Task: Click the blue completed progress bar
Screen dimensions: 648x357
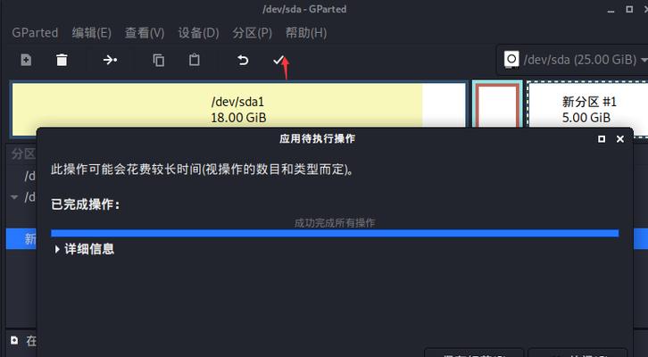Action: click(335, 234)
